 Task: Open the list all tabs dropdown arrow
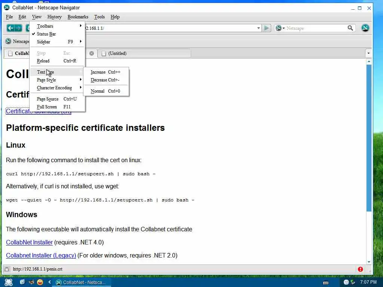368,53
